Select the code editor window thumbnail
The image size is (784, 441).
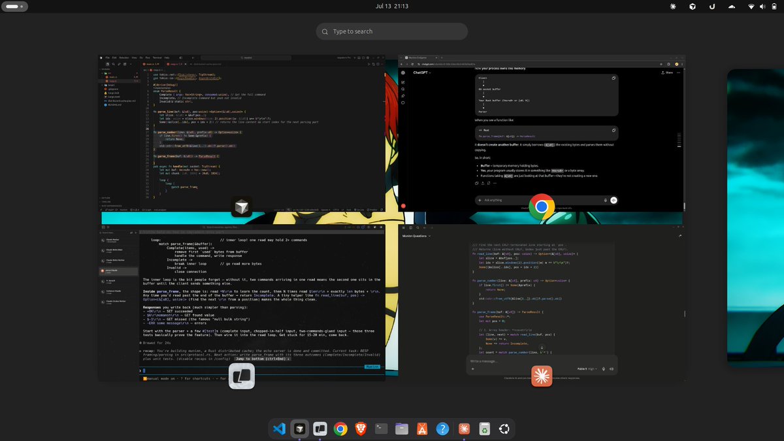[x=242, y=133]
